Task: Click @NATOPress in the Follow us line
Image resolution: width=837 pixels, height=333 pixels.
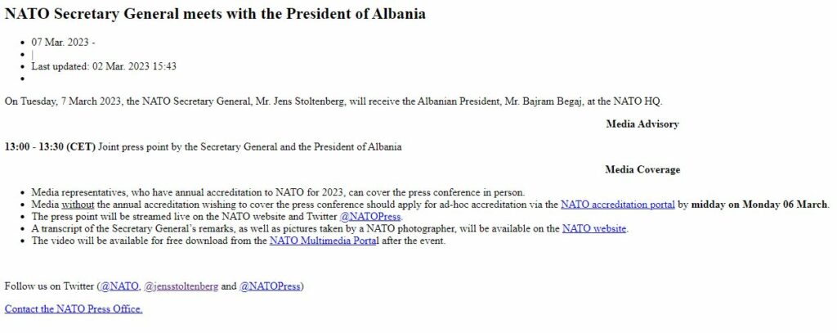Action: (270, 286)
